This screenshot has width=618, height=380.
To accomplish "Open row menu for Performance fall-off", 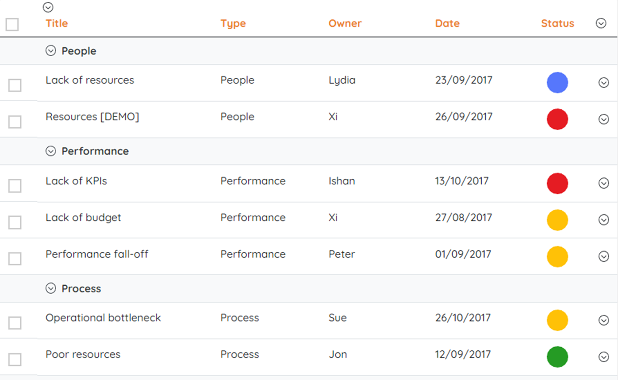I will [603, 257].
